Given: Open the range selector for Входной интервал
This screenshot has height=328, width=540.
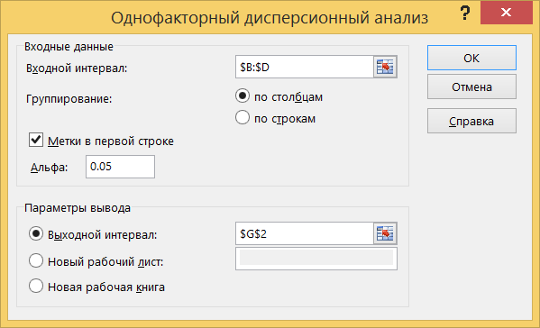Looking at the screenshot, I should coord(385,67).
